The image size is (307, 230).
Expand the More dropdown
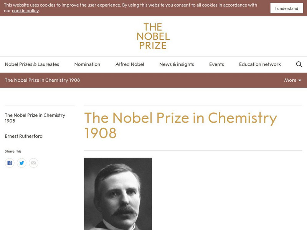tap(292, 80)
